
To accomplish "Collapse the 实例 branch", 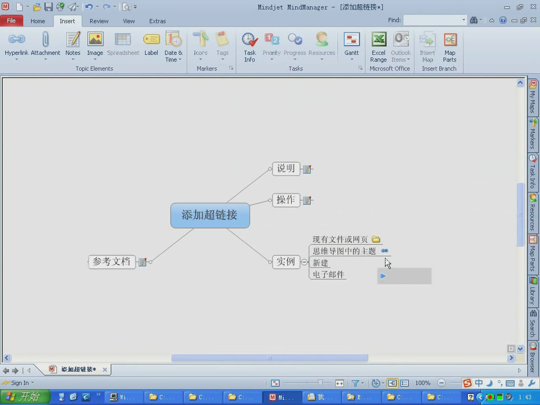I will 304,262.
